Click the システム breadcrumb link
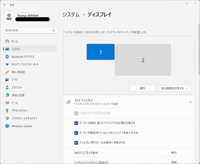 (71, 15)
